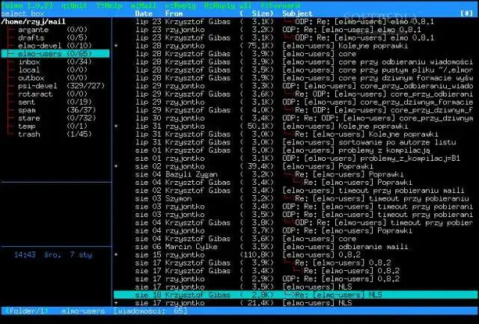Viewport: 479px width, 324px height.
Task: Open sie 01 rzyjontko 'problemy_z_kompilacj' reply
Action: pos(296,158)
